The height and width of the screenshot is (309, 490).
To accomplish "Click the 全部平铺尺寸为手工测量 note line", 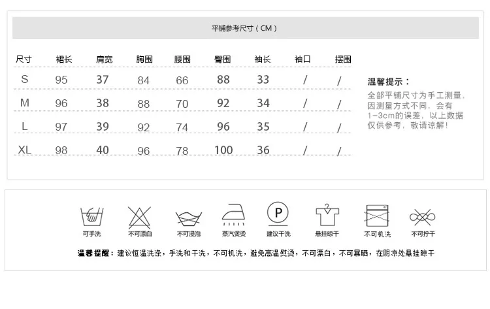I will coord(416,95).
